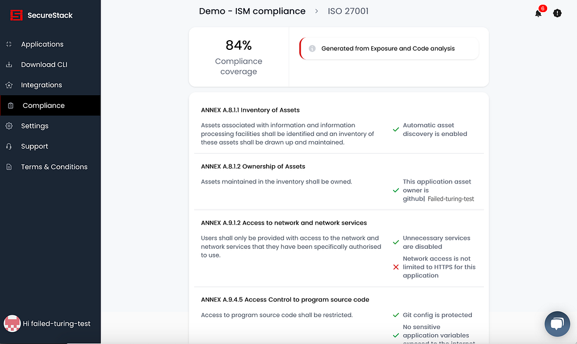Screen dimensions: 577x344
Task: Click the Terms & Conditions document icon
Action: [9, 167]
